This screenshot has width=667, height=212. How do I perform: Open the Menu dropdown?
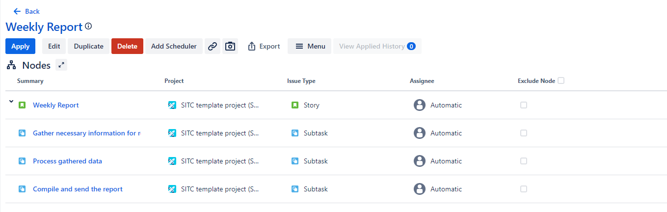310,46
